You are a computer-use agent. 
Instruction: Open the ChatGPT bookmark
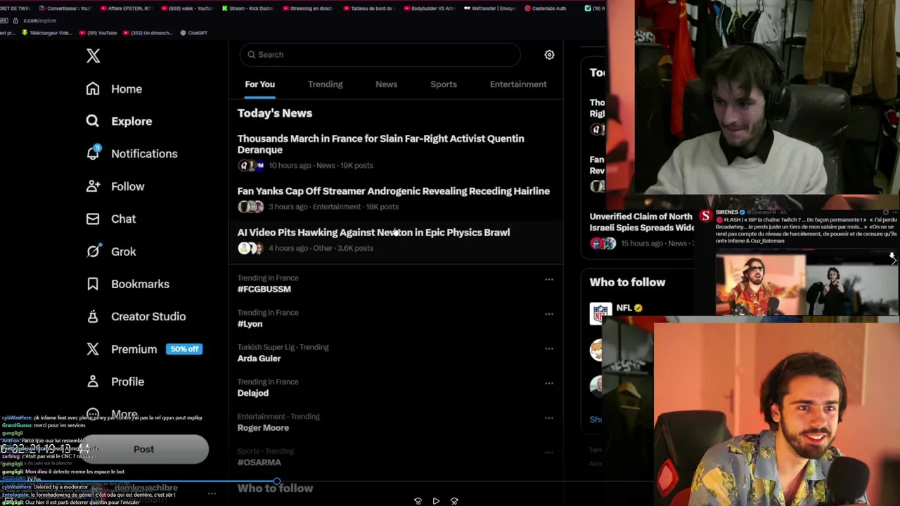click(x=193, y=33)
